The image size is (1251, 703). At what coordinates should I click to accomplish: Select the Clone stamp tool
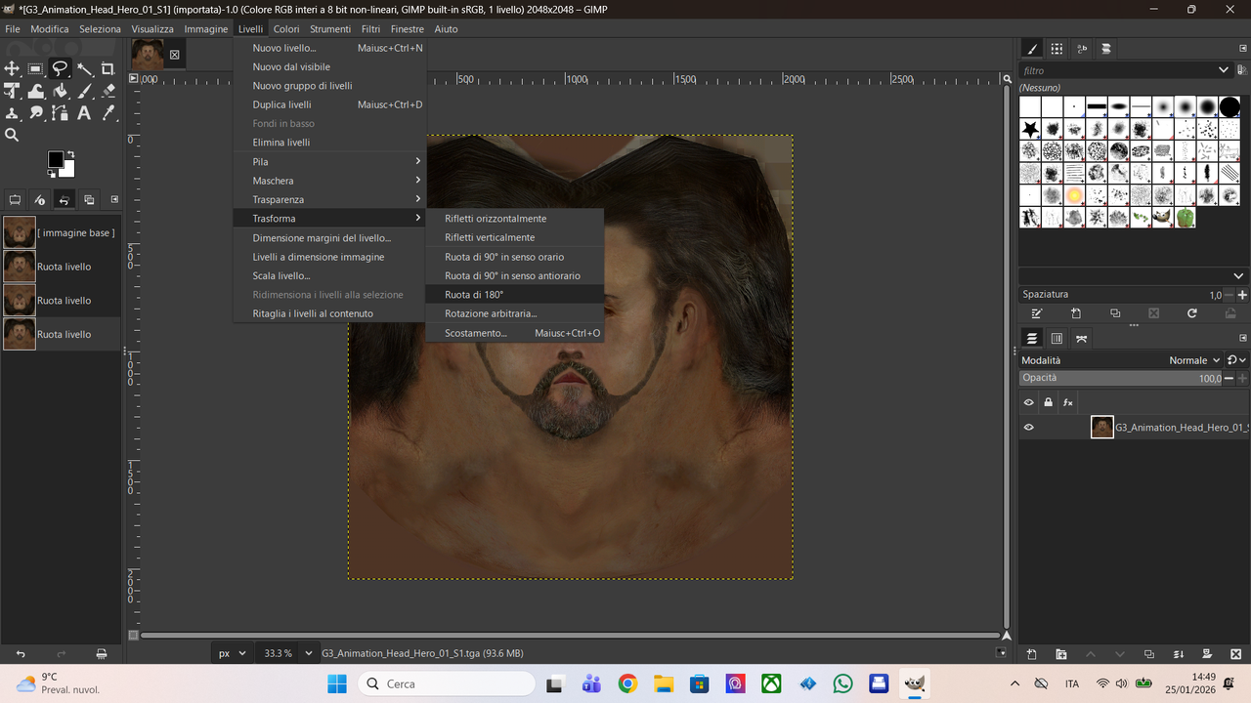click(x=12, y=113)
